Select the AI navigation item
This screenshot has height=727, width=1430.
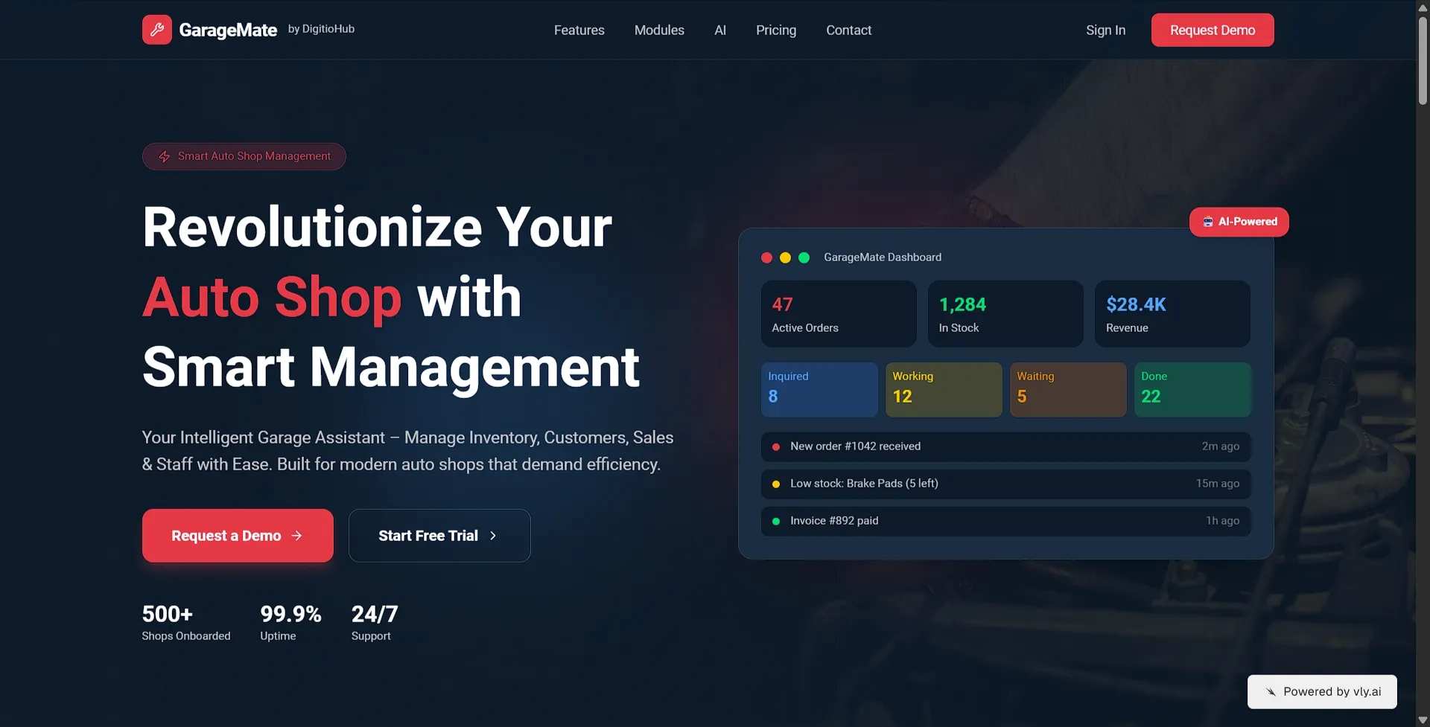pos(719,30)
